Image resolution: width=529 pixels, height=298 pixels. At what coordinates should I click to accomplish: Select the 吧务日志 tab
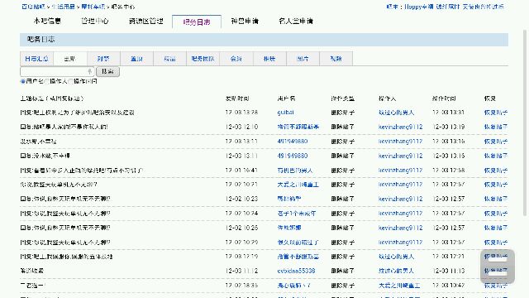click(197, 22)
